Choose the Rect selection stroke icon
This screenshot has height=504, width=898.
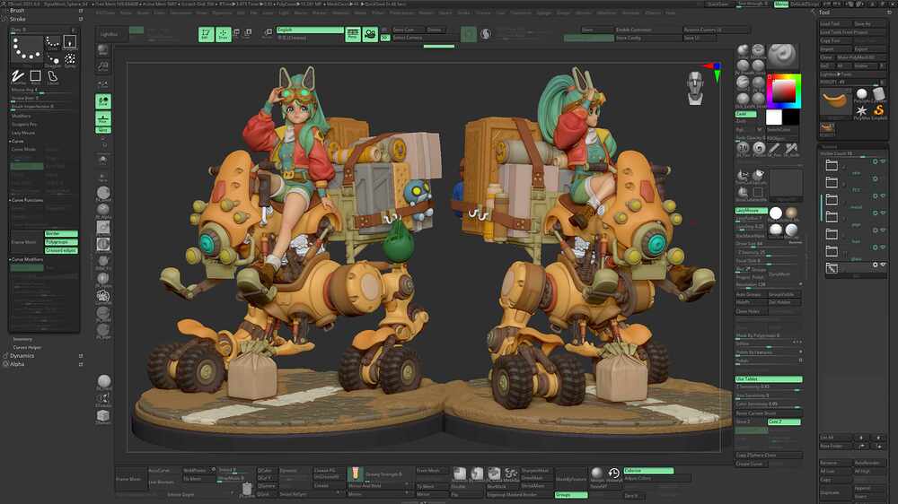[36, 76]
